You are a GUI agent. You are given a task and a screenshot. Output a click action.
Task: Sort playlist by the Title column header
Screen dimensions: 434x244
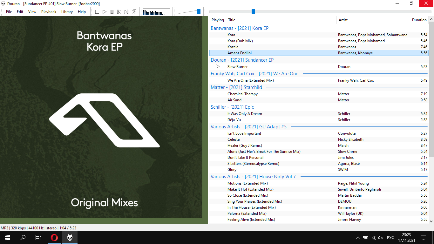pos(281,20)
